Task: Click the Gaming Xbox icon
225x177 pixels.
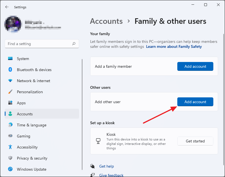Action: pyautogui.click(x=10, y=136)
